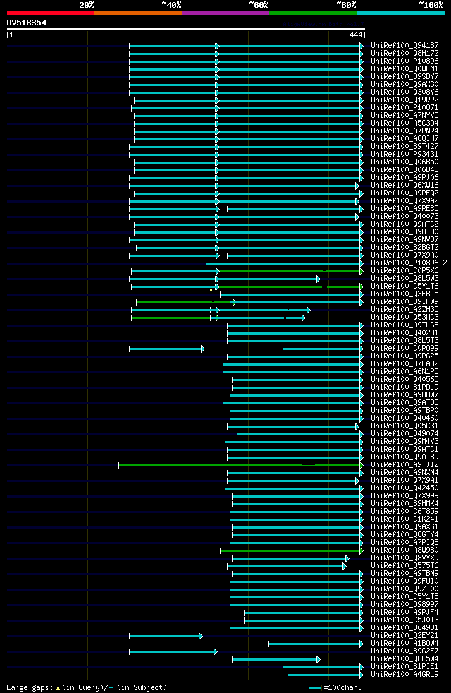
Task: Select the AV518354 query name
Action: pyautogui.click(x=27, y=23)
